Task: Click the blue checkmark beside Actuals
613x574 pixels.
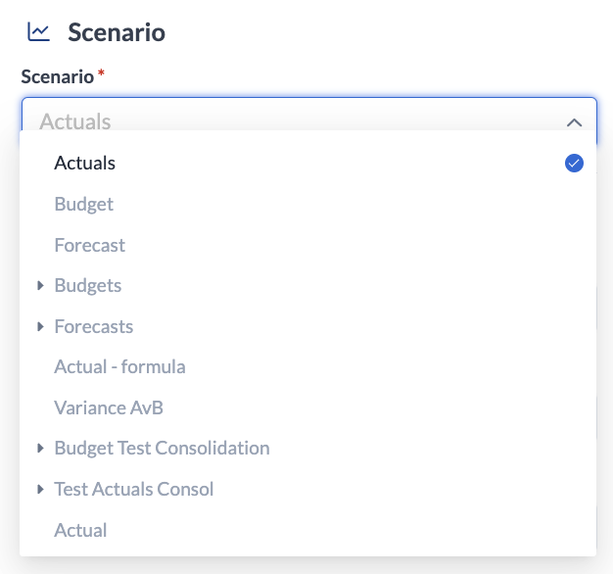Action: click(x=575, y=164)
